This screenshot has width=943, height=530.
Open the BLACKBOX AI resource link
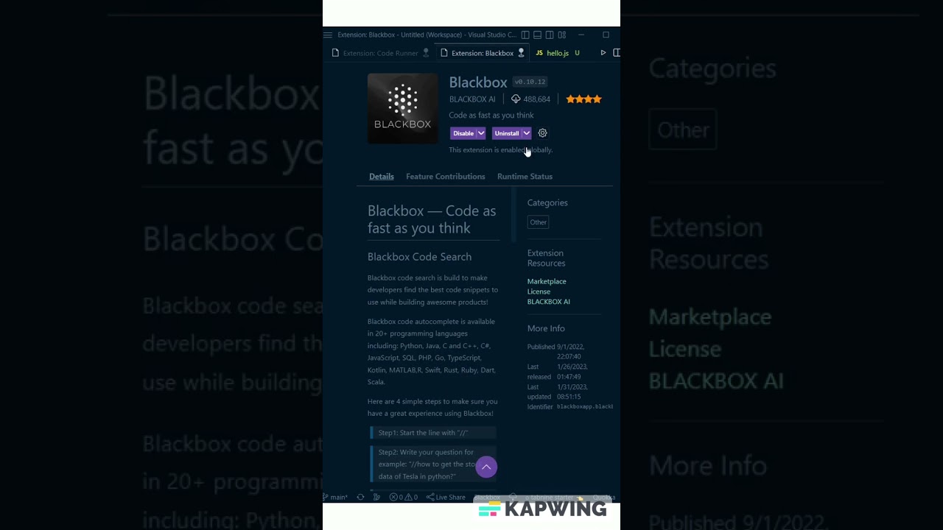[549, 302]
